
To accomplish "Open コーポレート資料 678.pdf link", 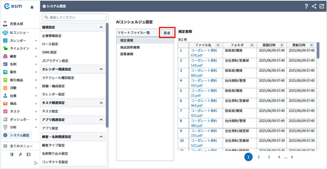I will (204, 50).
